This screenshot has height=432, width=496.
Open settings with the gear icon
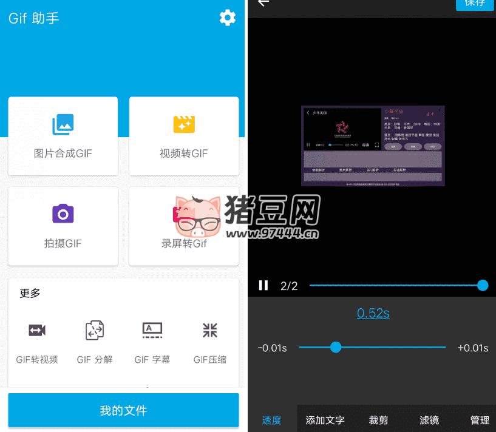tap(227, 18)
